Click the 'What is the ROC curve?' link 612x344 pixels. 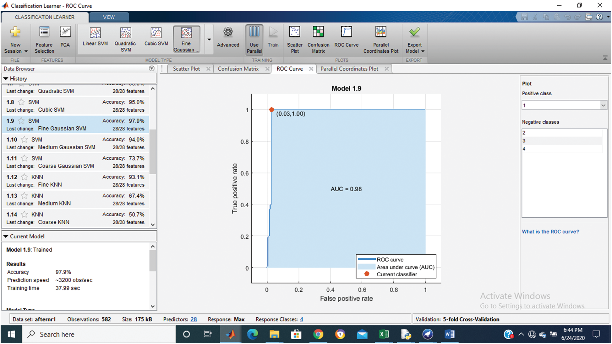pos(550,232)
